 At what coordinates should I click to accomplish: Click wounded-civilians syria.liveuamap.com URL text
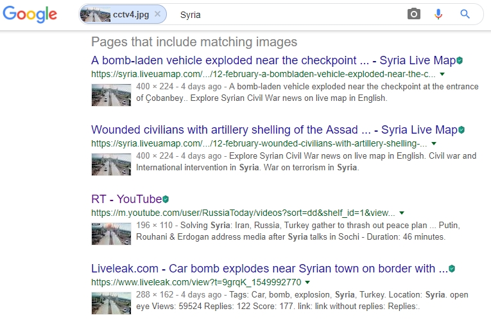tap(259, 143)
